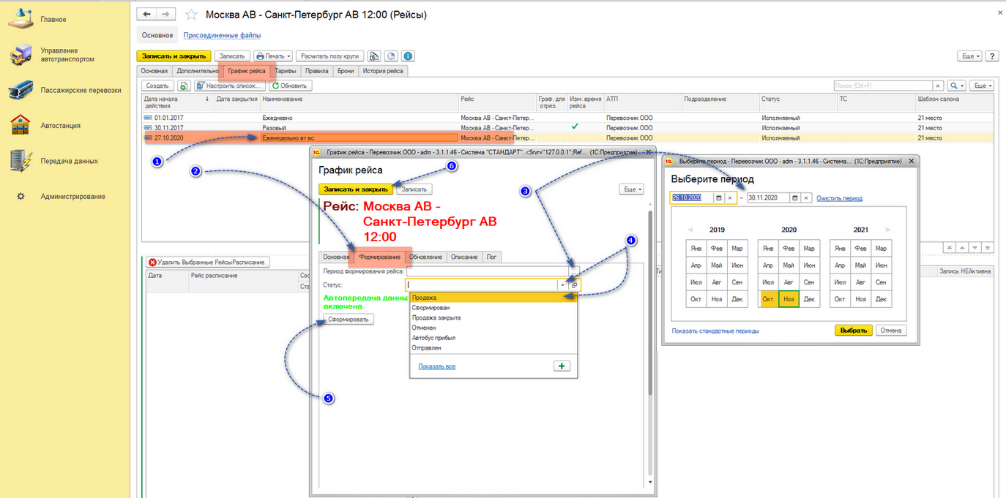This screenshot has height=498, width=1006.
Task: Open Управление автотранспортом truck icon
Action: 22,55
